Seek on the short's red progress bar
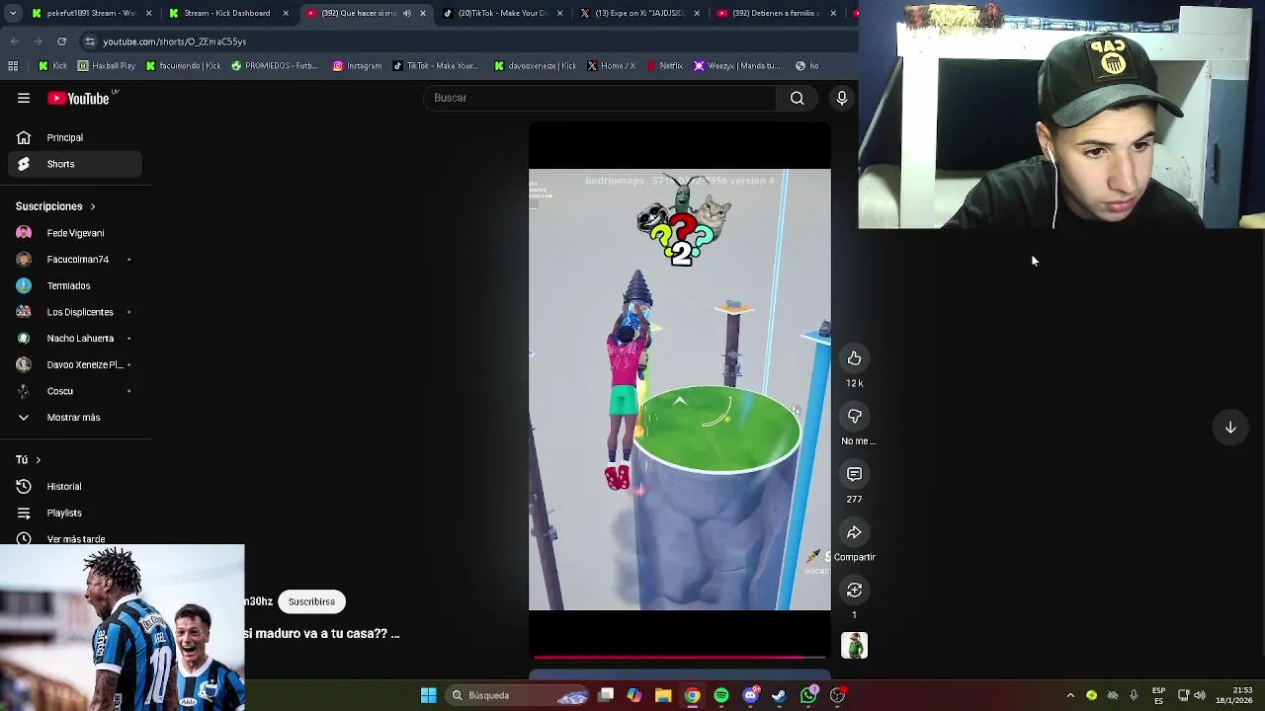Screen dimensions: 1265x711 [680, 656]
